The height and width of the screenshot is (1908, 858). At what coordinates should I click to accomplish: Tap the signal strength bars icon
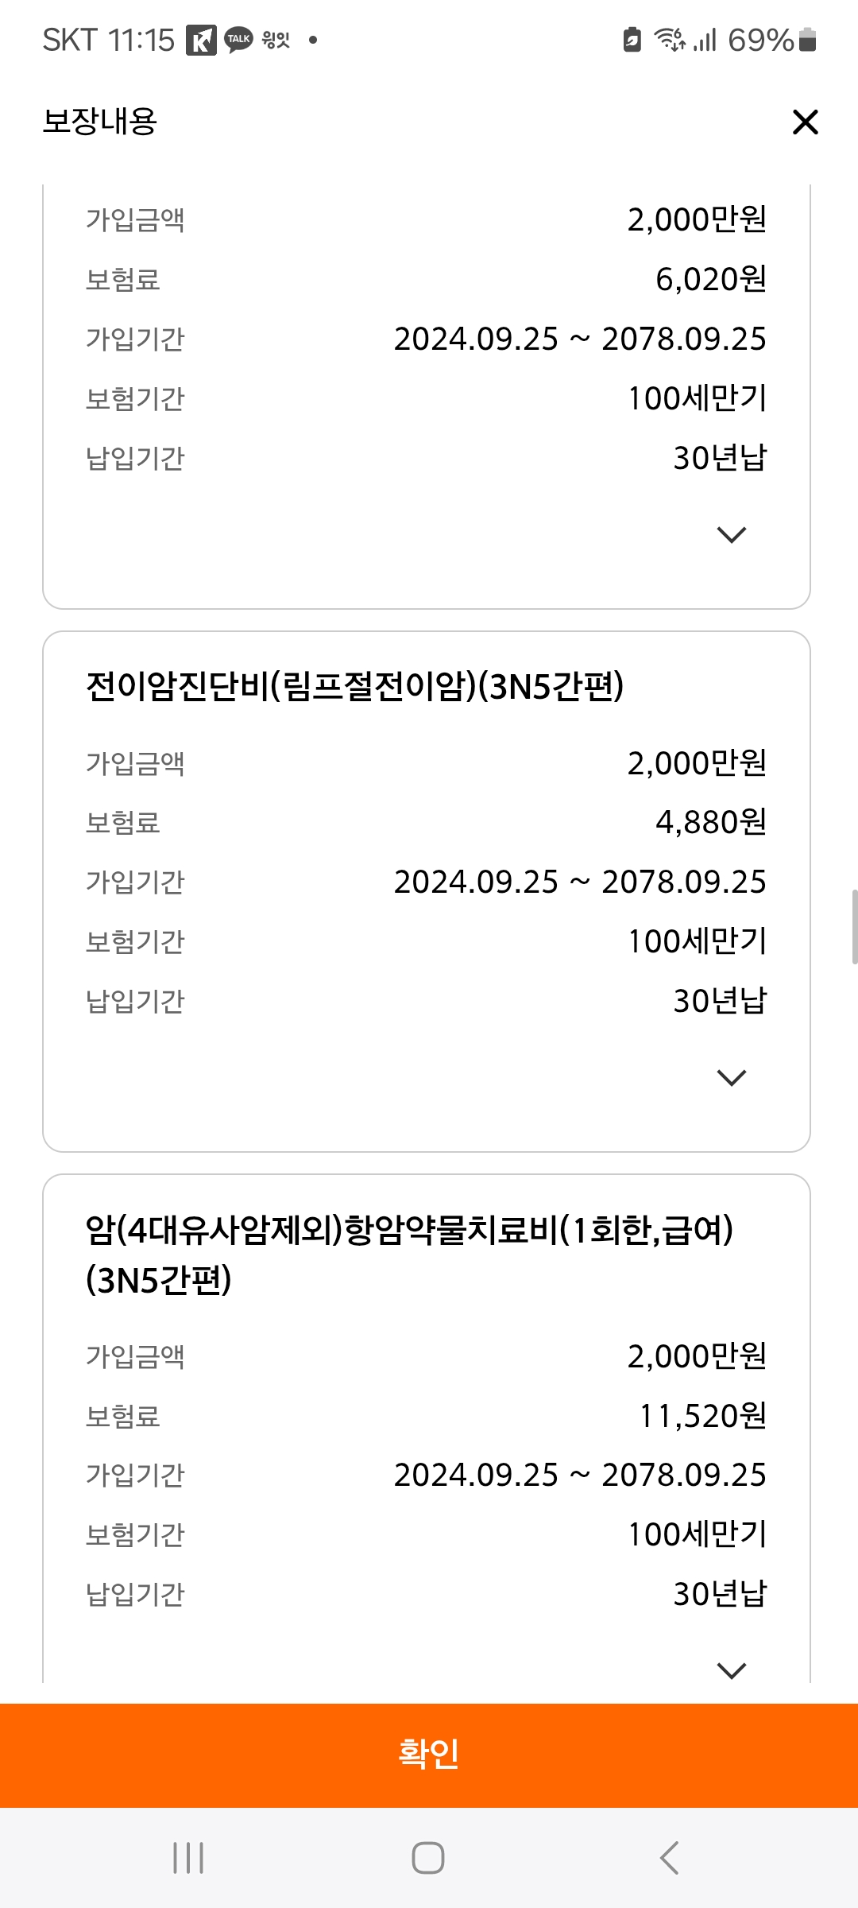click(705, 40)
